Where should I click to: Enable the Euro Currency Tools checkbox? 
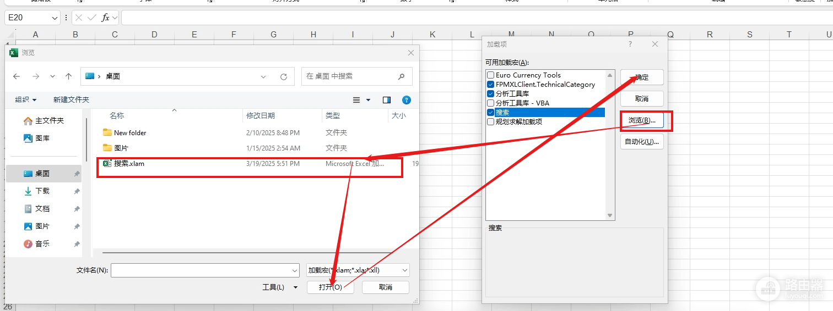click(490, 75)
